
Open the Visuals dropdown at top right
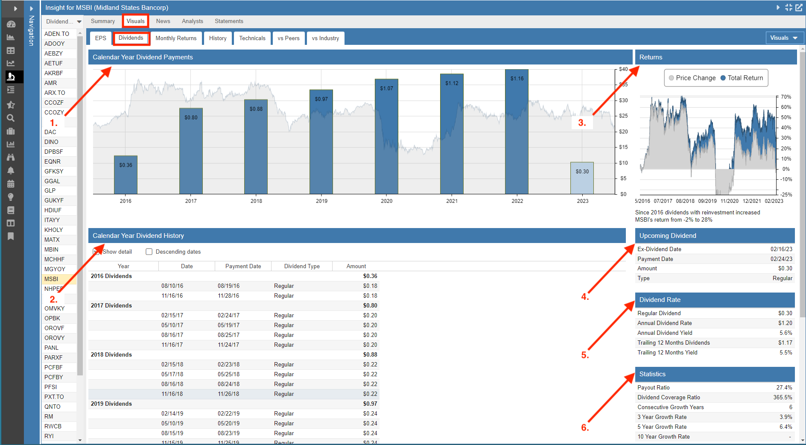784,38
